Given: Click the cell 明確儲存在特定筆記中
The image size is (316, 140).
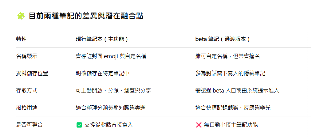Looking at the screenshot, I should (103, 73).
